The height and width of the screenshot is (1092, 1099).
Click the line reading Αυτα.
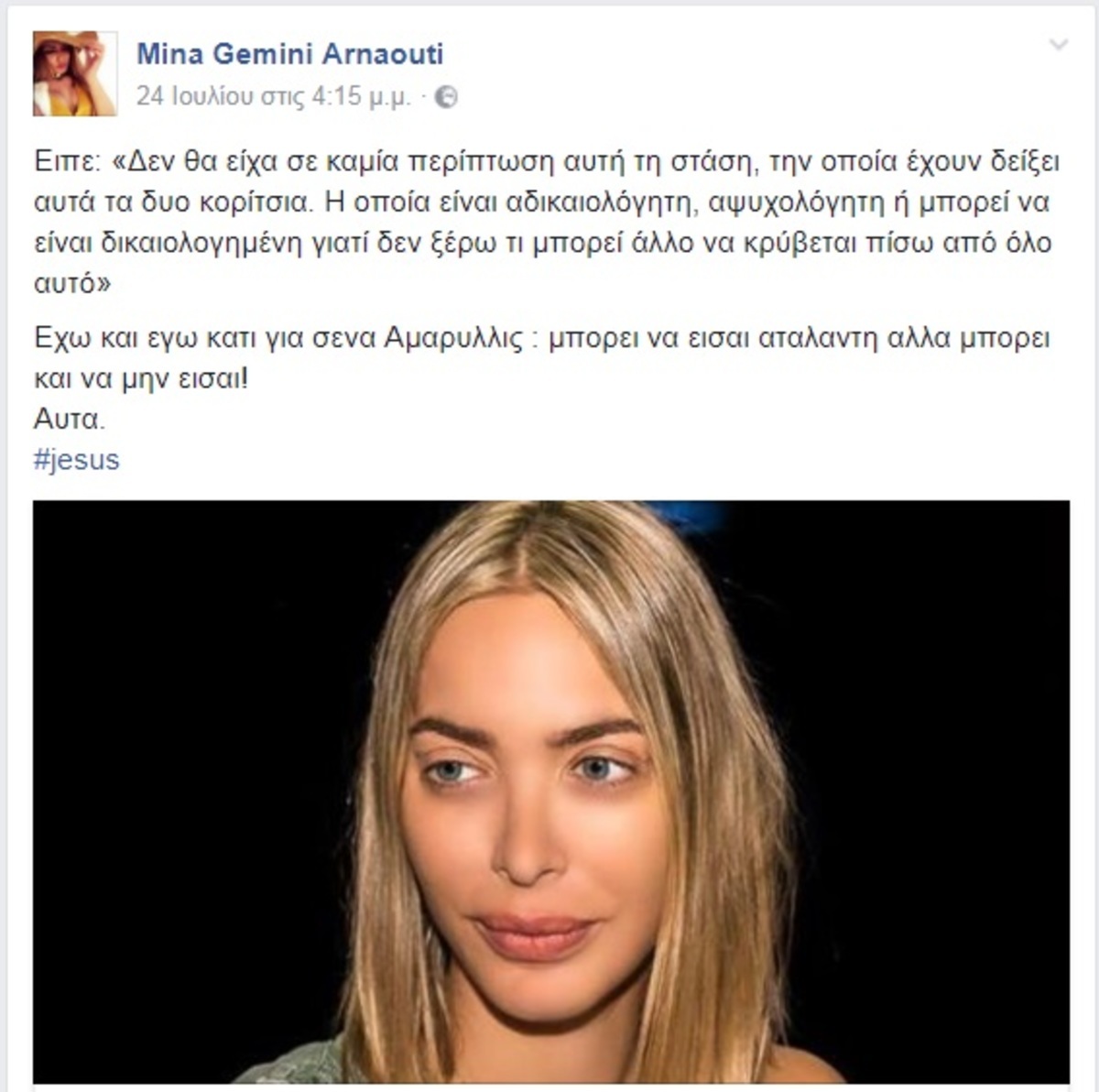point(70,419)
